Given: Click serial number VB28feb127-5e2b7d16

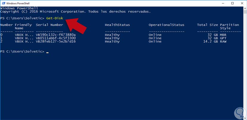Looking at the screenshot, I should pyautogui.click(x=56, y=41).
